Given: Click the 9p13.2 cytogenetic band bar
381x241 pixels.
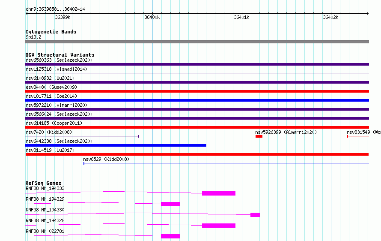Looking at the screenshot, I should point(197,42).
